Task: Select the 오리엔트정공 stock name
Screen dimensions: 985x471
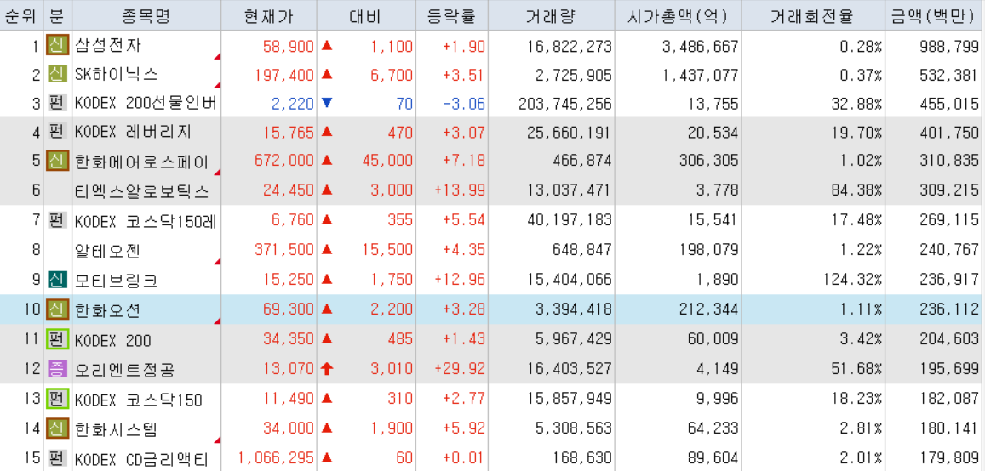Action: (x=124, y=369)
